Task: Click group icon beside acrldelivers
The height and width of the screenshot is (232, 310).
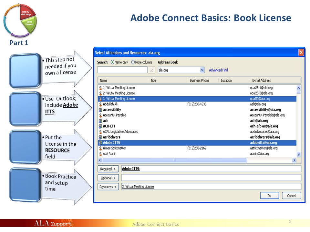Action: (100, 137)
